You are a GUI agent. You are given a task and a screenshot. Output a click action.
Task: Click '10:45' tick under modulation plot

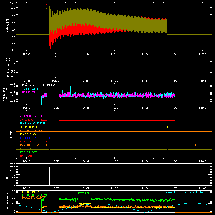85,108
